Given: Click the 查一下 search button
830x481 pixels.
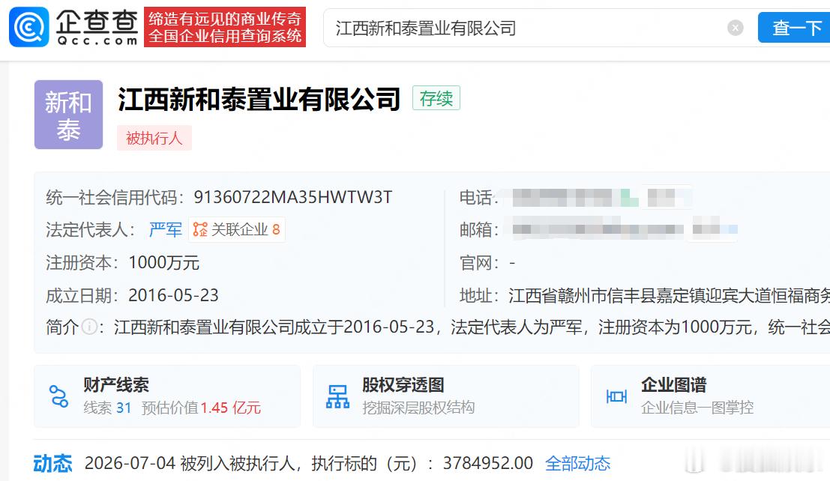Looking at the screenshot, I should point(794,28).
